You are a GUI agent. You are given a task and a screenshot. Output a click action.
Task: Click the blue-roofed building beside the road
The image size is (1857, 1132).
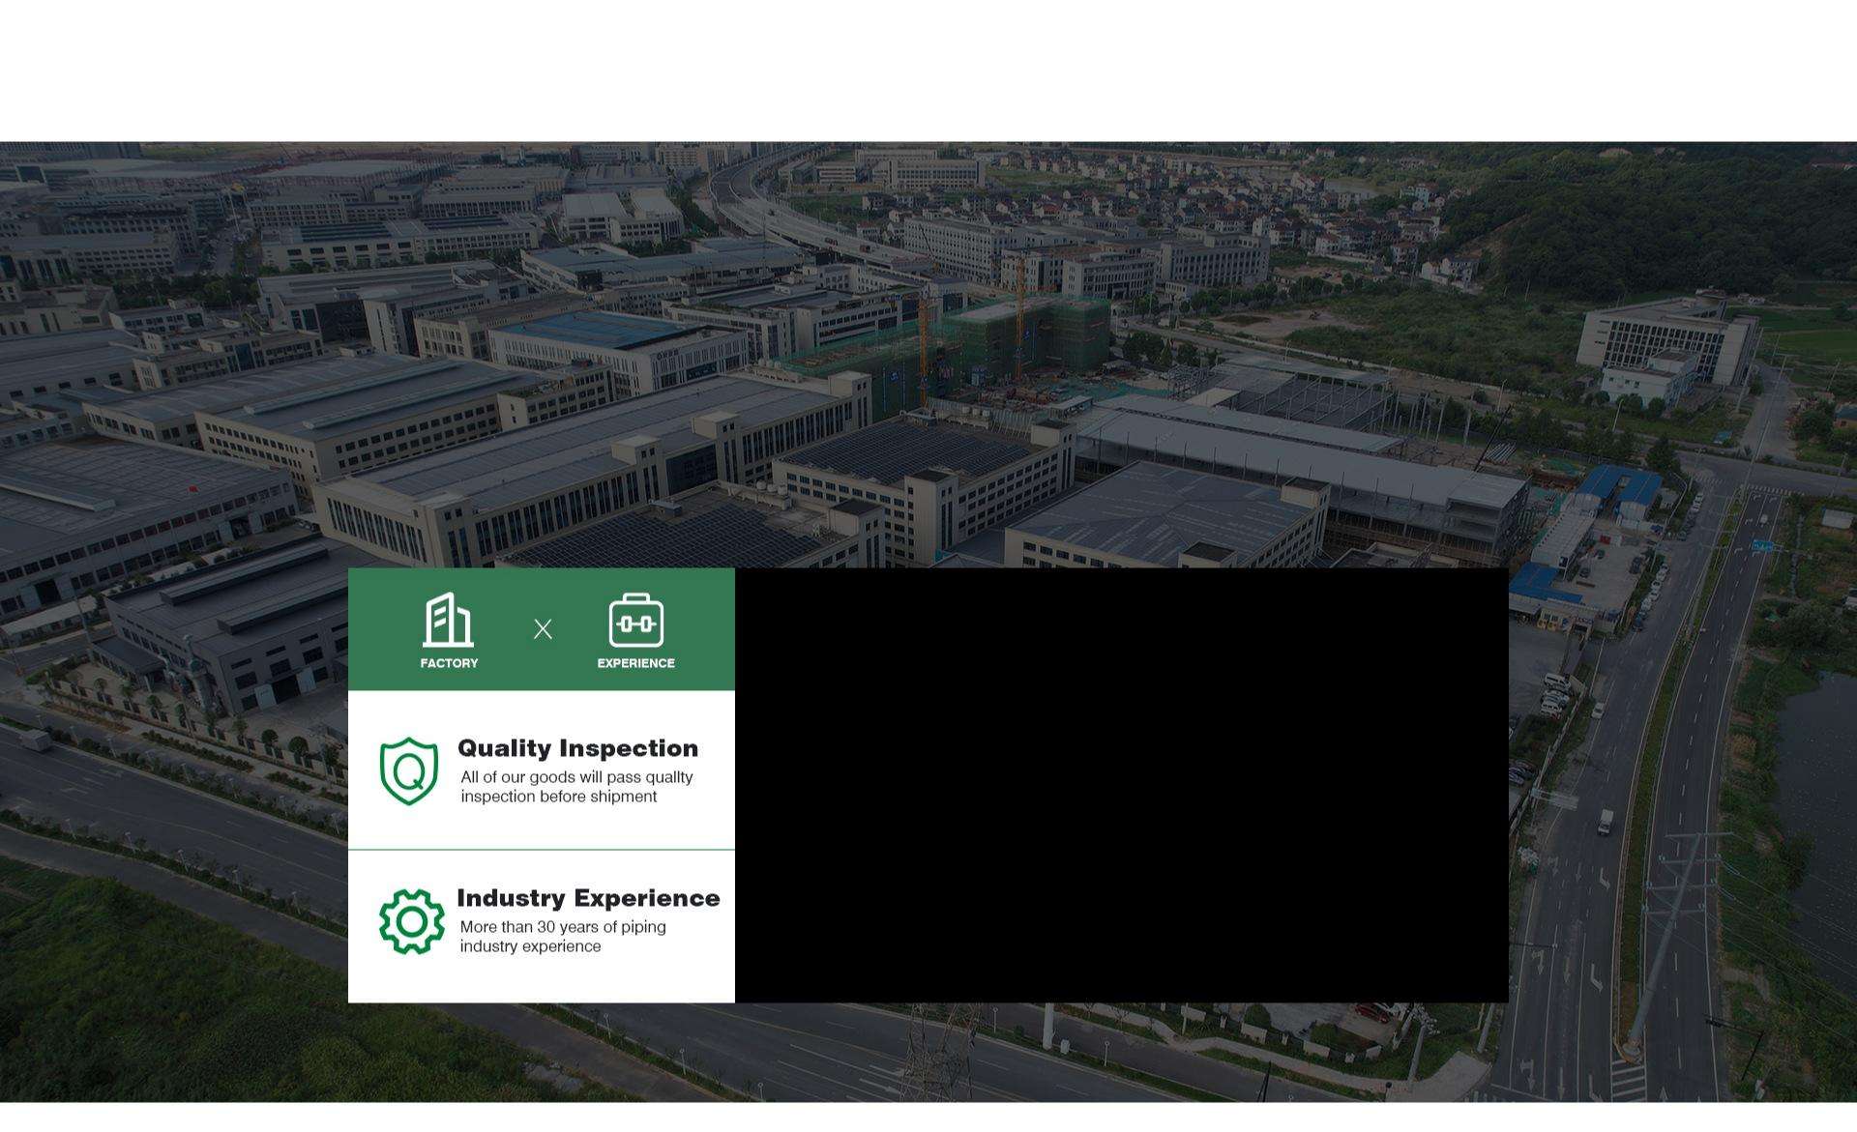point(1625,483)
